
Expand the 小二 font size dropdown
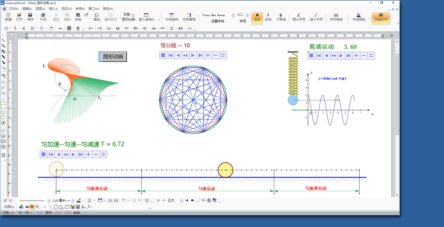247,15
